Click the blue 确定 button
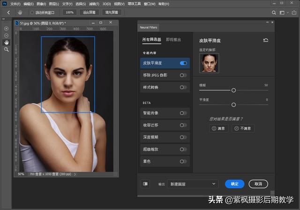Screen dimensions: 300x210 pos(234,184)
